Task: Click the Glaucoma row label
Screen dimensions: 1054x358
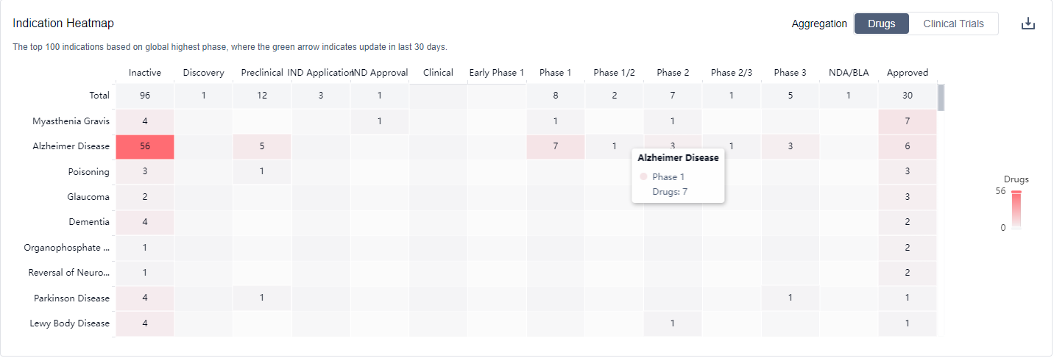Action: click(x=88, y=197)
